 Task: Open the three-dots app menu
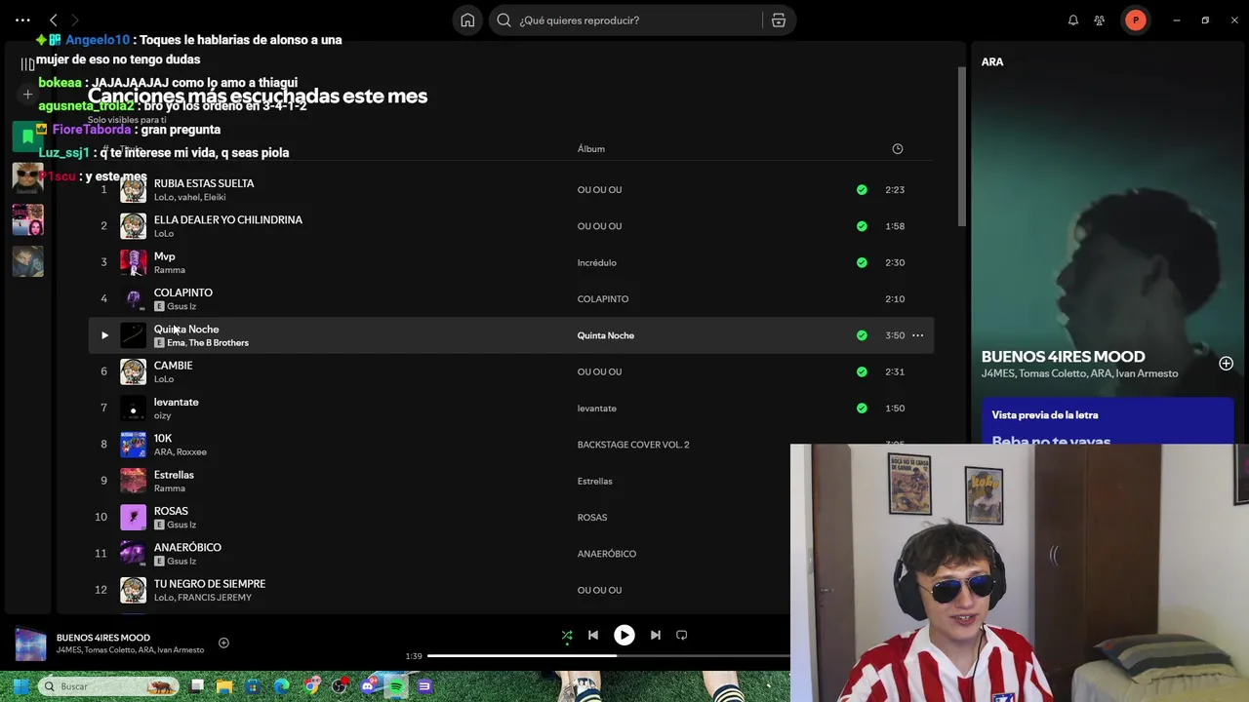[22, 19]
